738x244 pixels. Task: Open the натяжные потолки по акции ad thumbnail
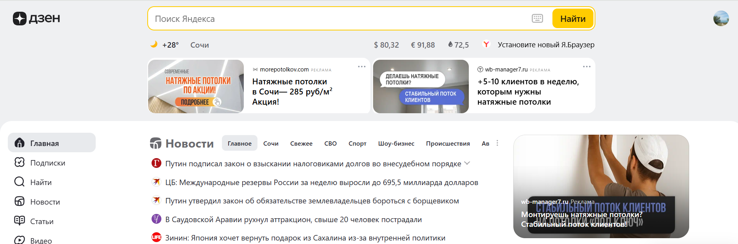pos(196,86)
